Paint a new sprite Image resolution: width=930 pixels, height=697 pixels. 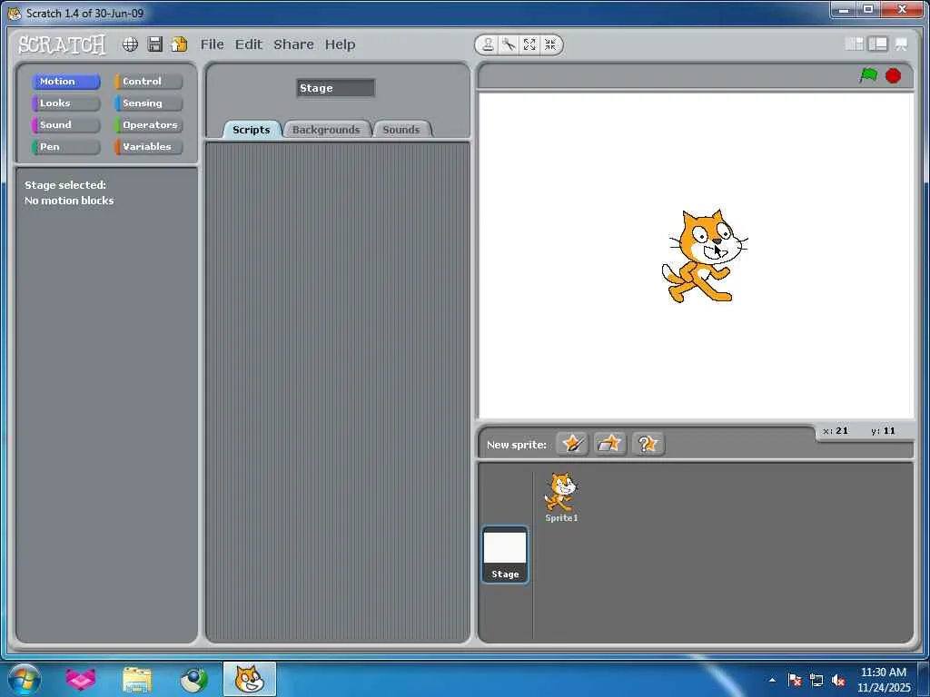coord(572,443)
